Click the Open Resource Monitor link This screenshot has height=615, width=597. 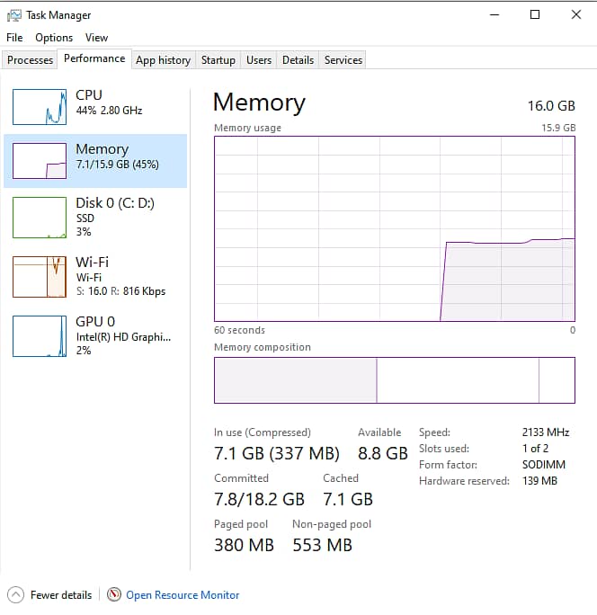183,595
